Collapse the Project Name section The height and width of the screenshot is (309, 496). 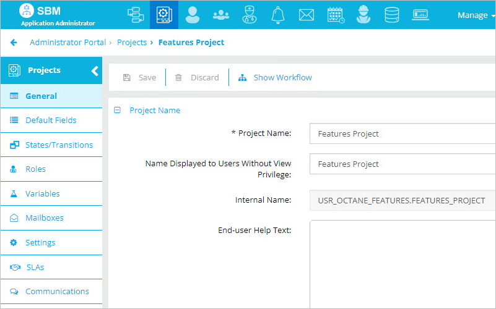tap(117, 110)
